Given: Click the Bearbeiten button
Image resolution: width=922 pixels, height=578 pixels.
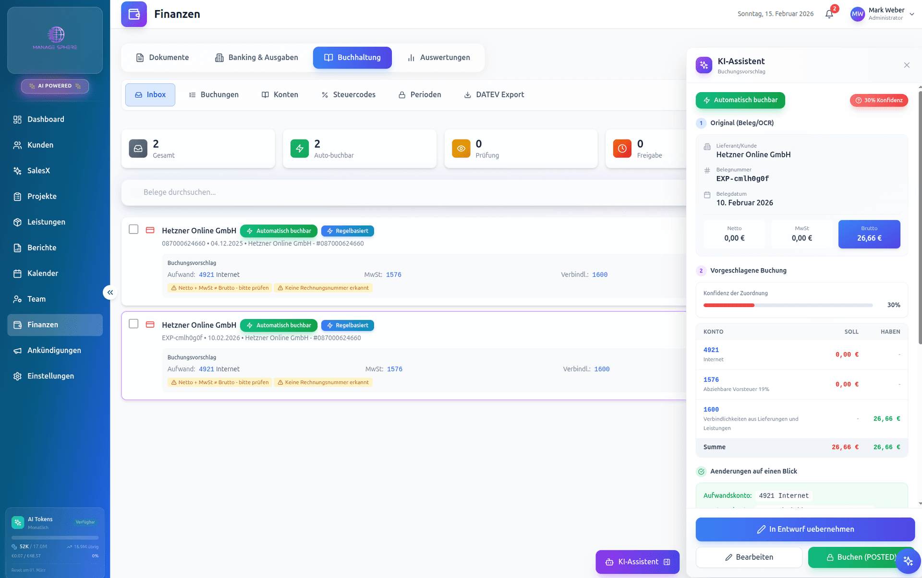Looking at the screenshot, I should [749, 557].
